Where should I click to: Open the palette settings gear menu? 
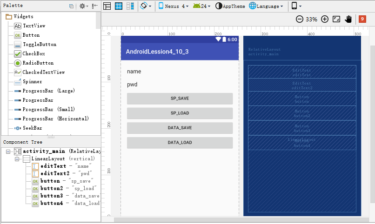coord(84,6)
